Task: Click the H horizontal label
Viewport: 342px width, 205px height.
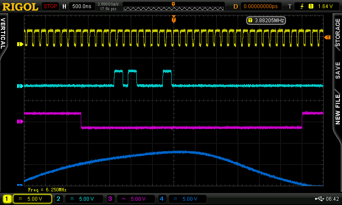Action: [64, 6]
